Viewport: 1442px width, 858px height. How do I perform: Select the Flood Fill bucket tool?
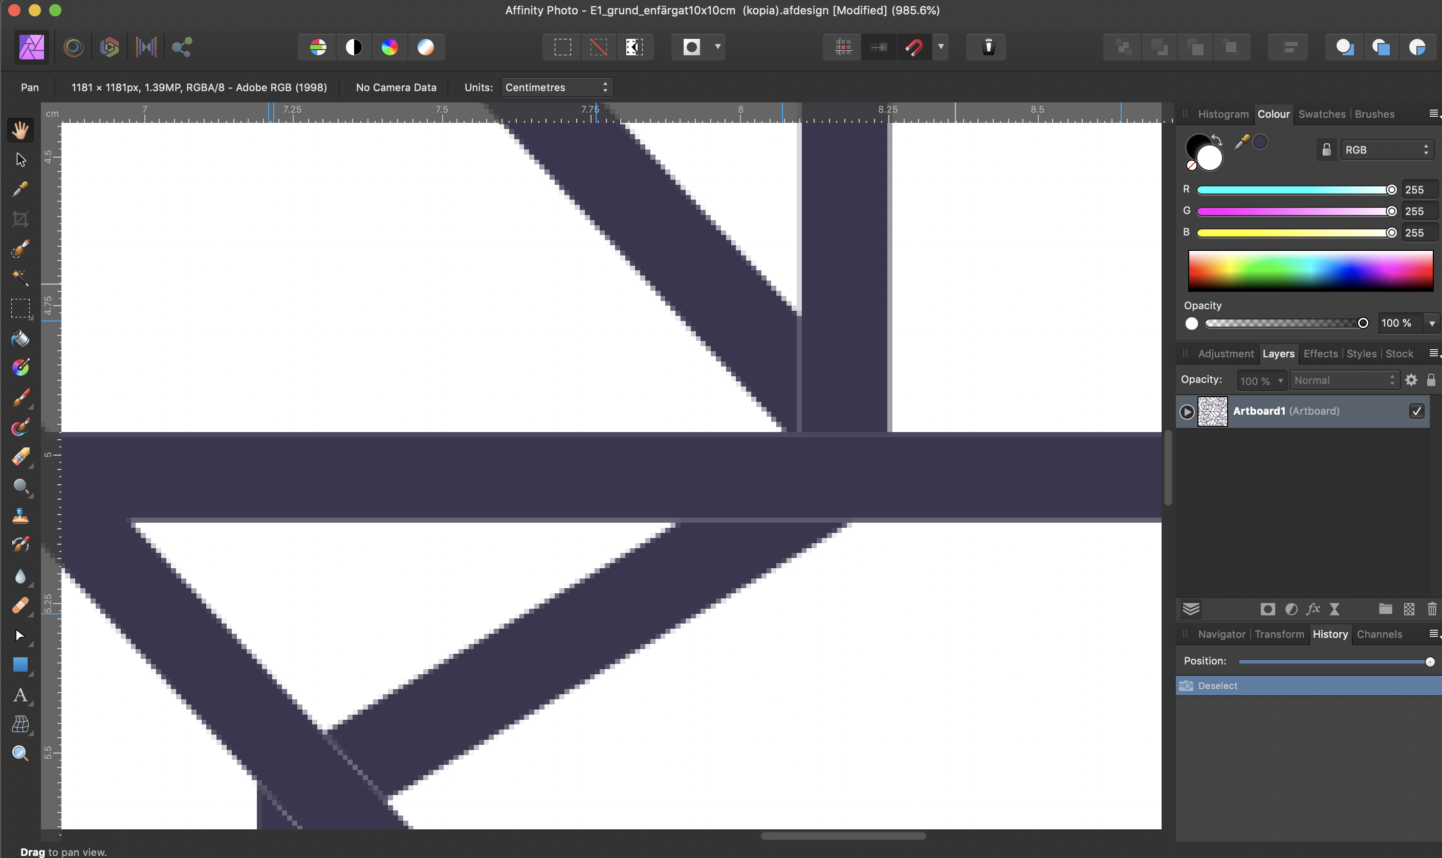[20, 338]
